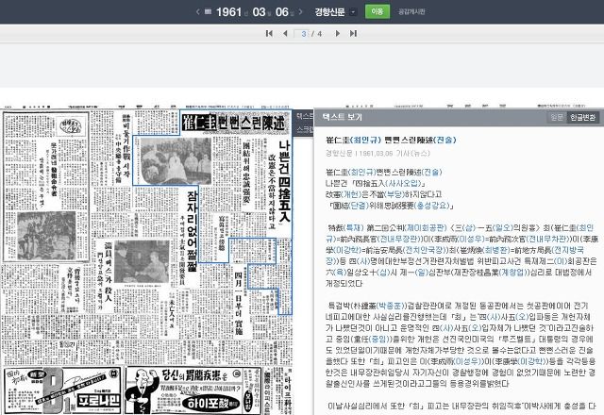Click the 프로나민 advertisement
This screenshot has height=415, width=604.
pos(61,390)
